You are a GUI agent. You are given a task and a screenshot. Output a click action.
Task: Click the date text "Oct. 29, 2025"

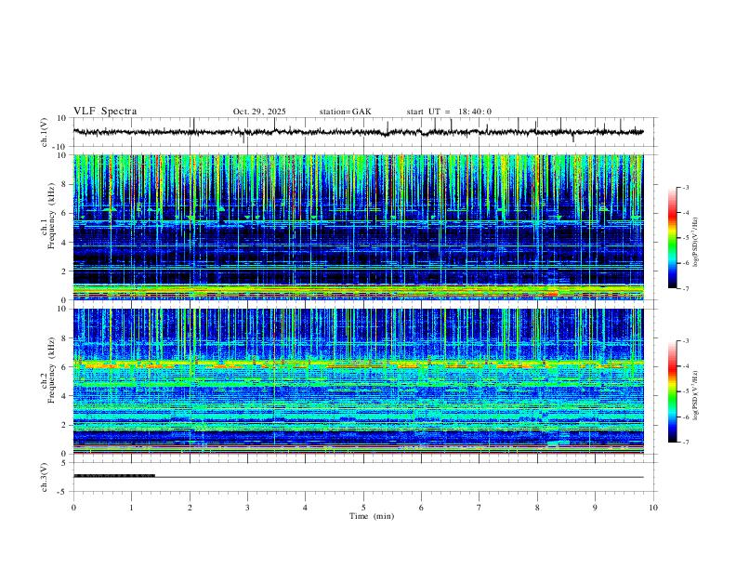coord(259,112)
